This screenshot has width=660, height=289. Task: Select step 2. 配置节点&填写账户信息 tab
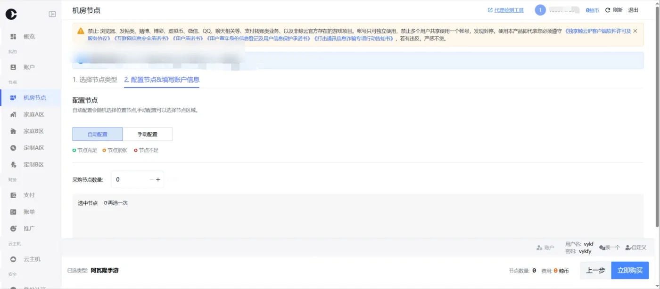(162, 80)
